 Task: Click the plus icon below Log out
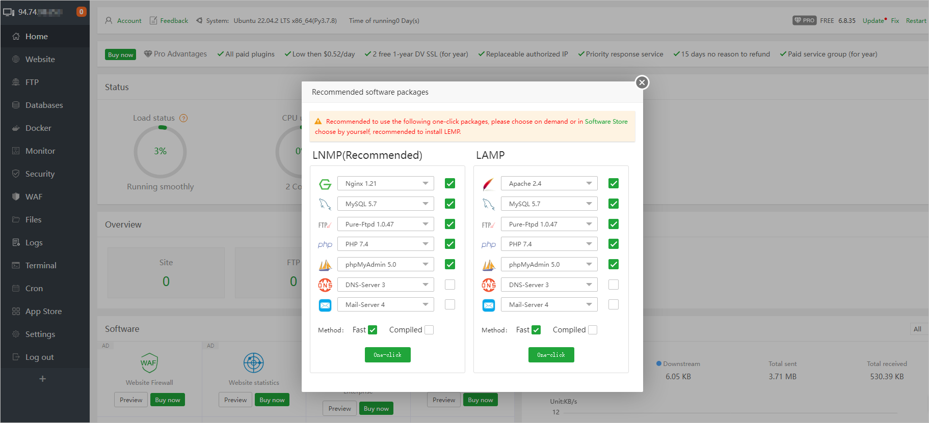pos(43,379)
